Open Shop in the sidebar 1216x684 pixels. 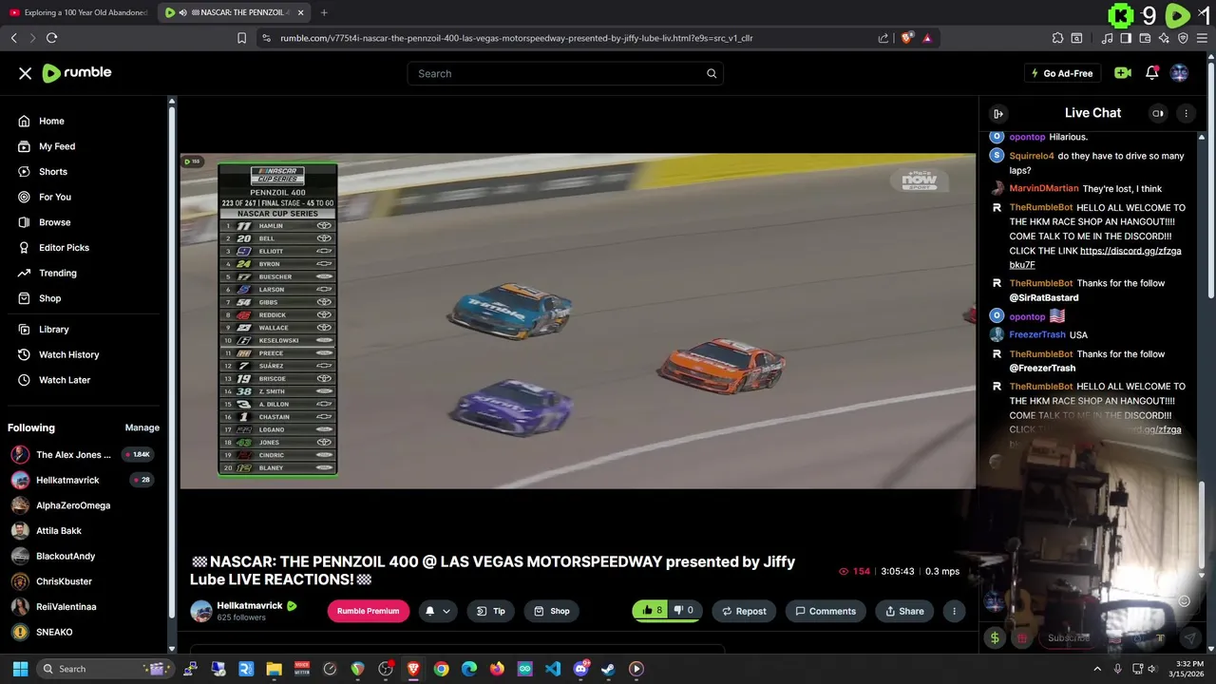click(x=49, y=298)
